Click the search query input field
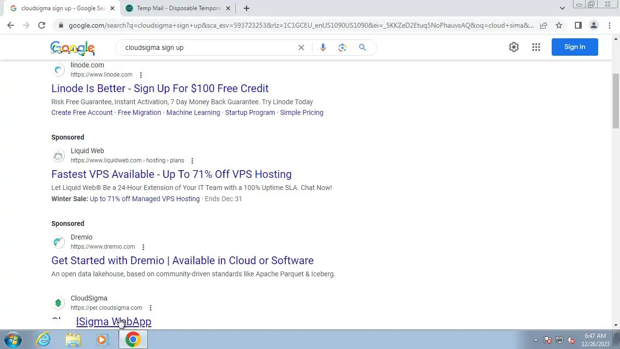 pyautogui.click(x=208, y=48)
